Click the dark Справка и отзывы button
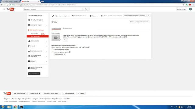The height and width of the screenshot is (109, 195). [x=34, y=74]
